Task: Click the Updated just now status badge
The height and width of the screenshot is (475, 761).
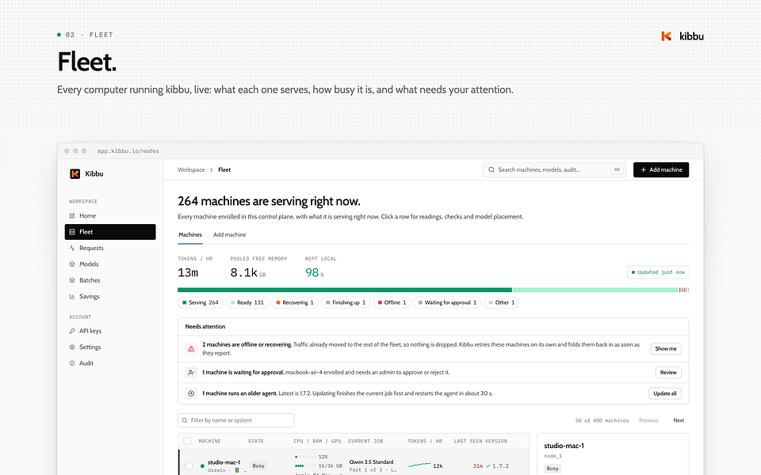Action: 658,272
